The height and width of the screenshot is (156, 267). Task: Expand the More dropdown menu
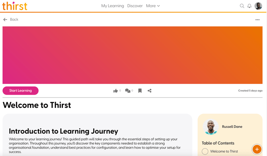pos(153,6)
